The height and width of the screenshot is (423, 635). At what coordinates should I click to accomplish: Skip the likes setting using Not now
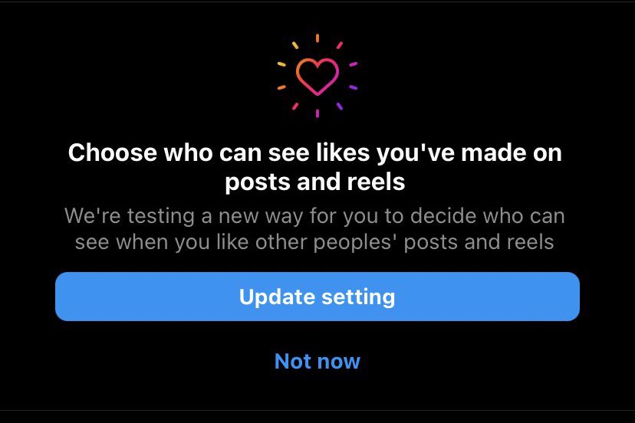(317, 361)
